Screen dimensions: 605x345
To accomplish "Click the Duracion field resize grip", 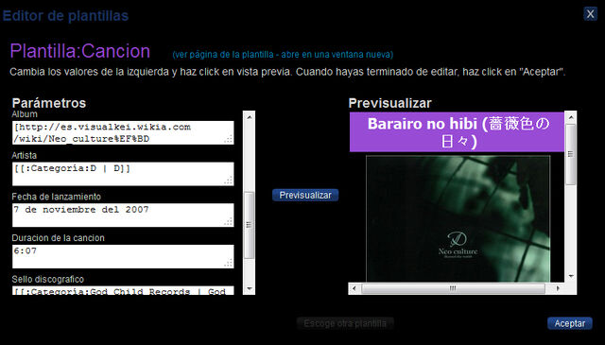I will tap(229, 263).
